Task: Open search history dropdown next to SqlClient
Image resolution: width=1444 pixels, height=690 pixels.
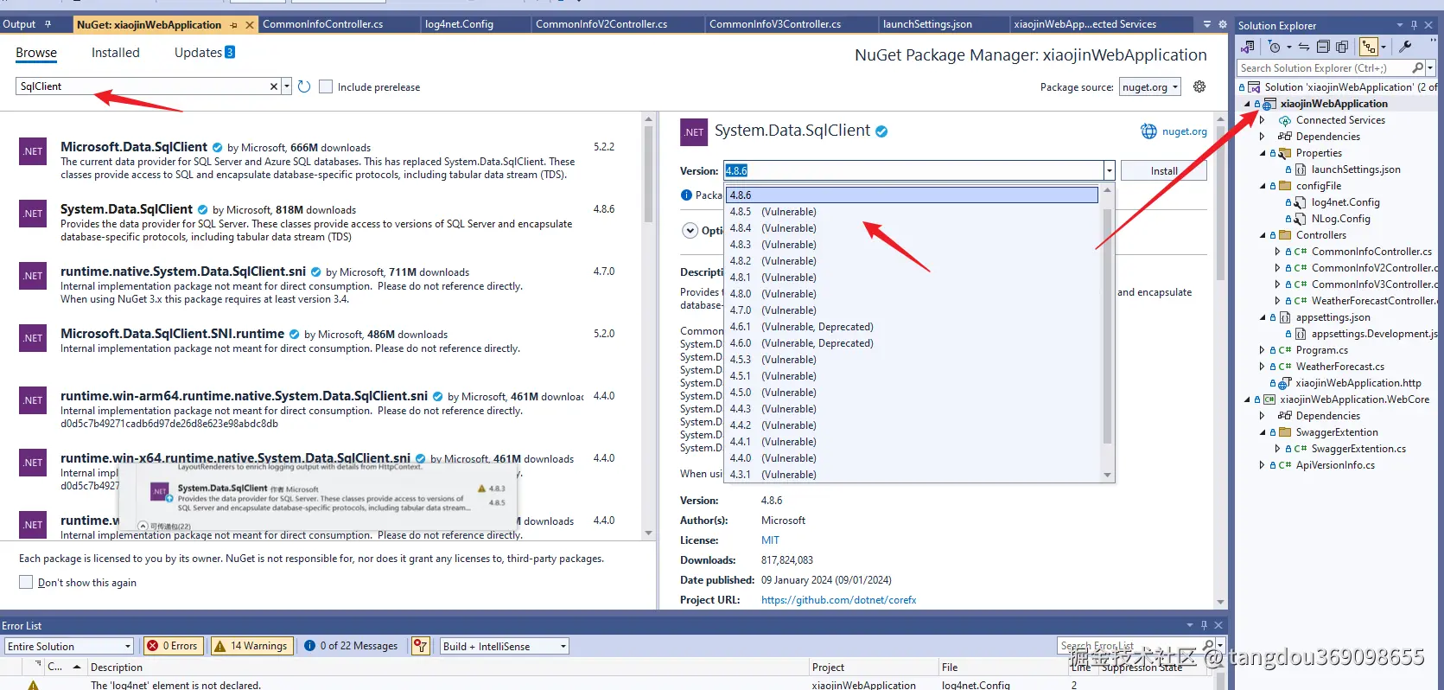Action: 287,86
